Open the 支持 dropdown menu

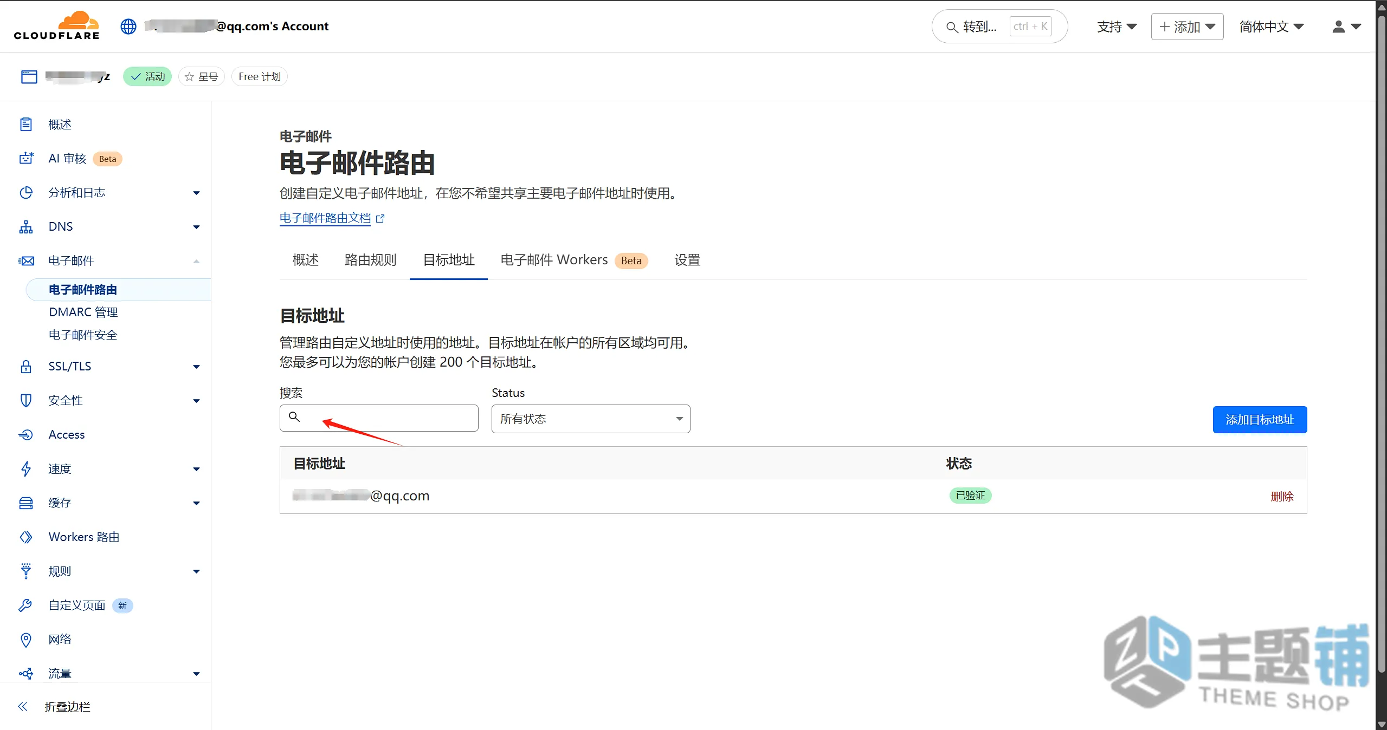(x=1117, y=27)
